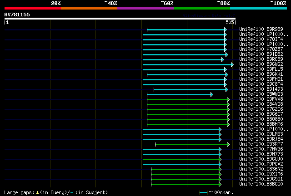This screenshot has height=196, width=291.
Task: Select the UniRef100_Q9FLL5 label
Action: pyautogui.click(x=261, y=69)
